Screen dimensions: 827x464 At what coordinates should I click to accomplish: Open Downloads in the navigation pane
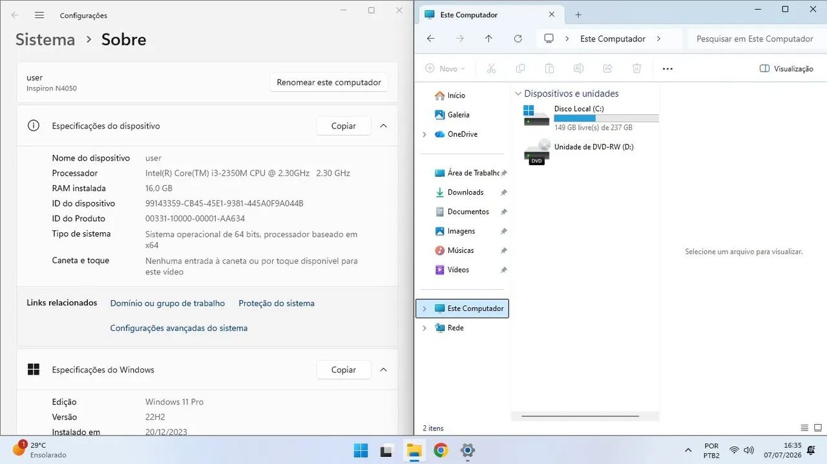(465, 192)
